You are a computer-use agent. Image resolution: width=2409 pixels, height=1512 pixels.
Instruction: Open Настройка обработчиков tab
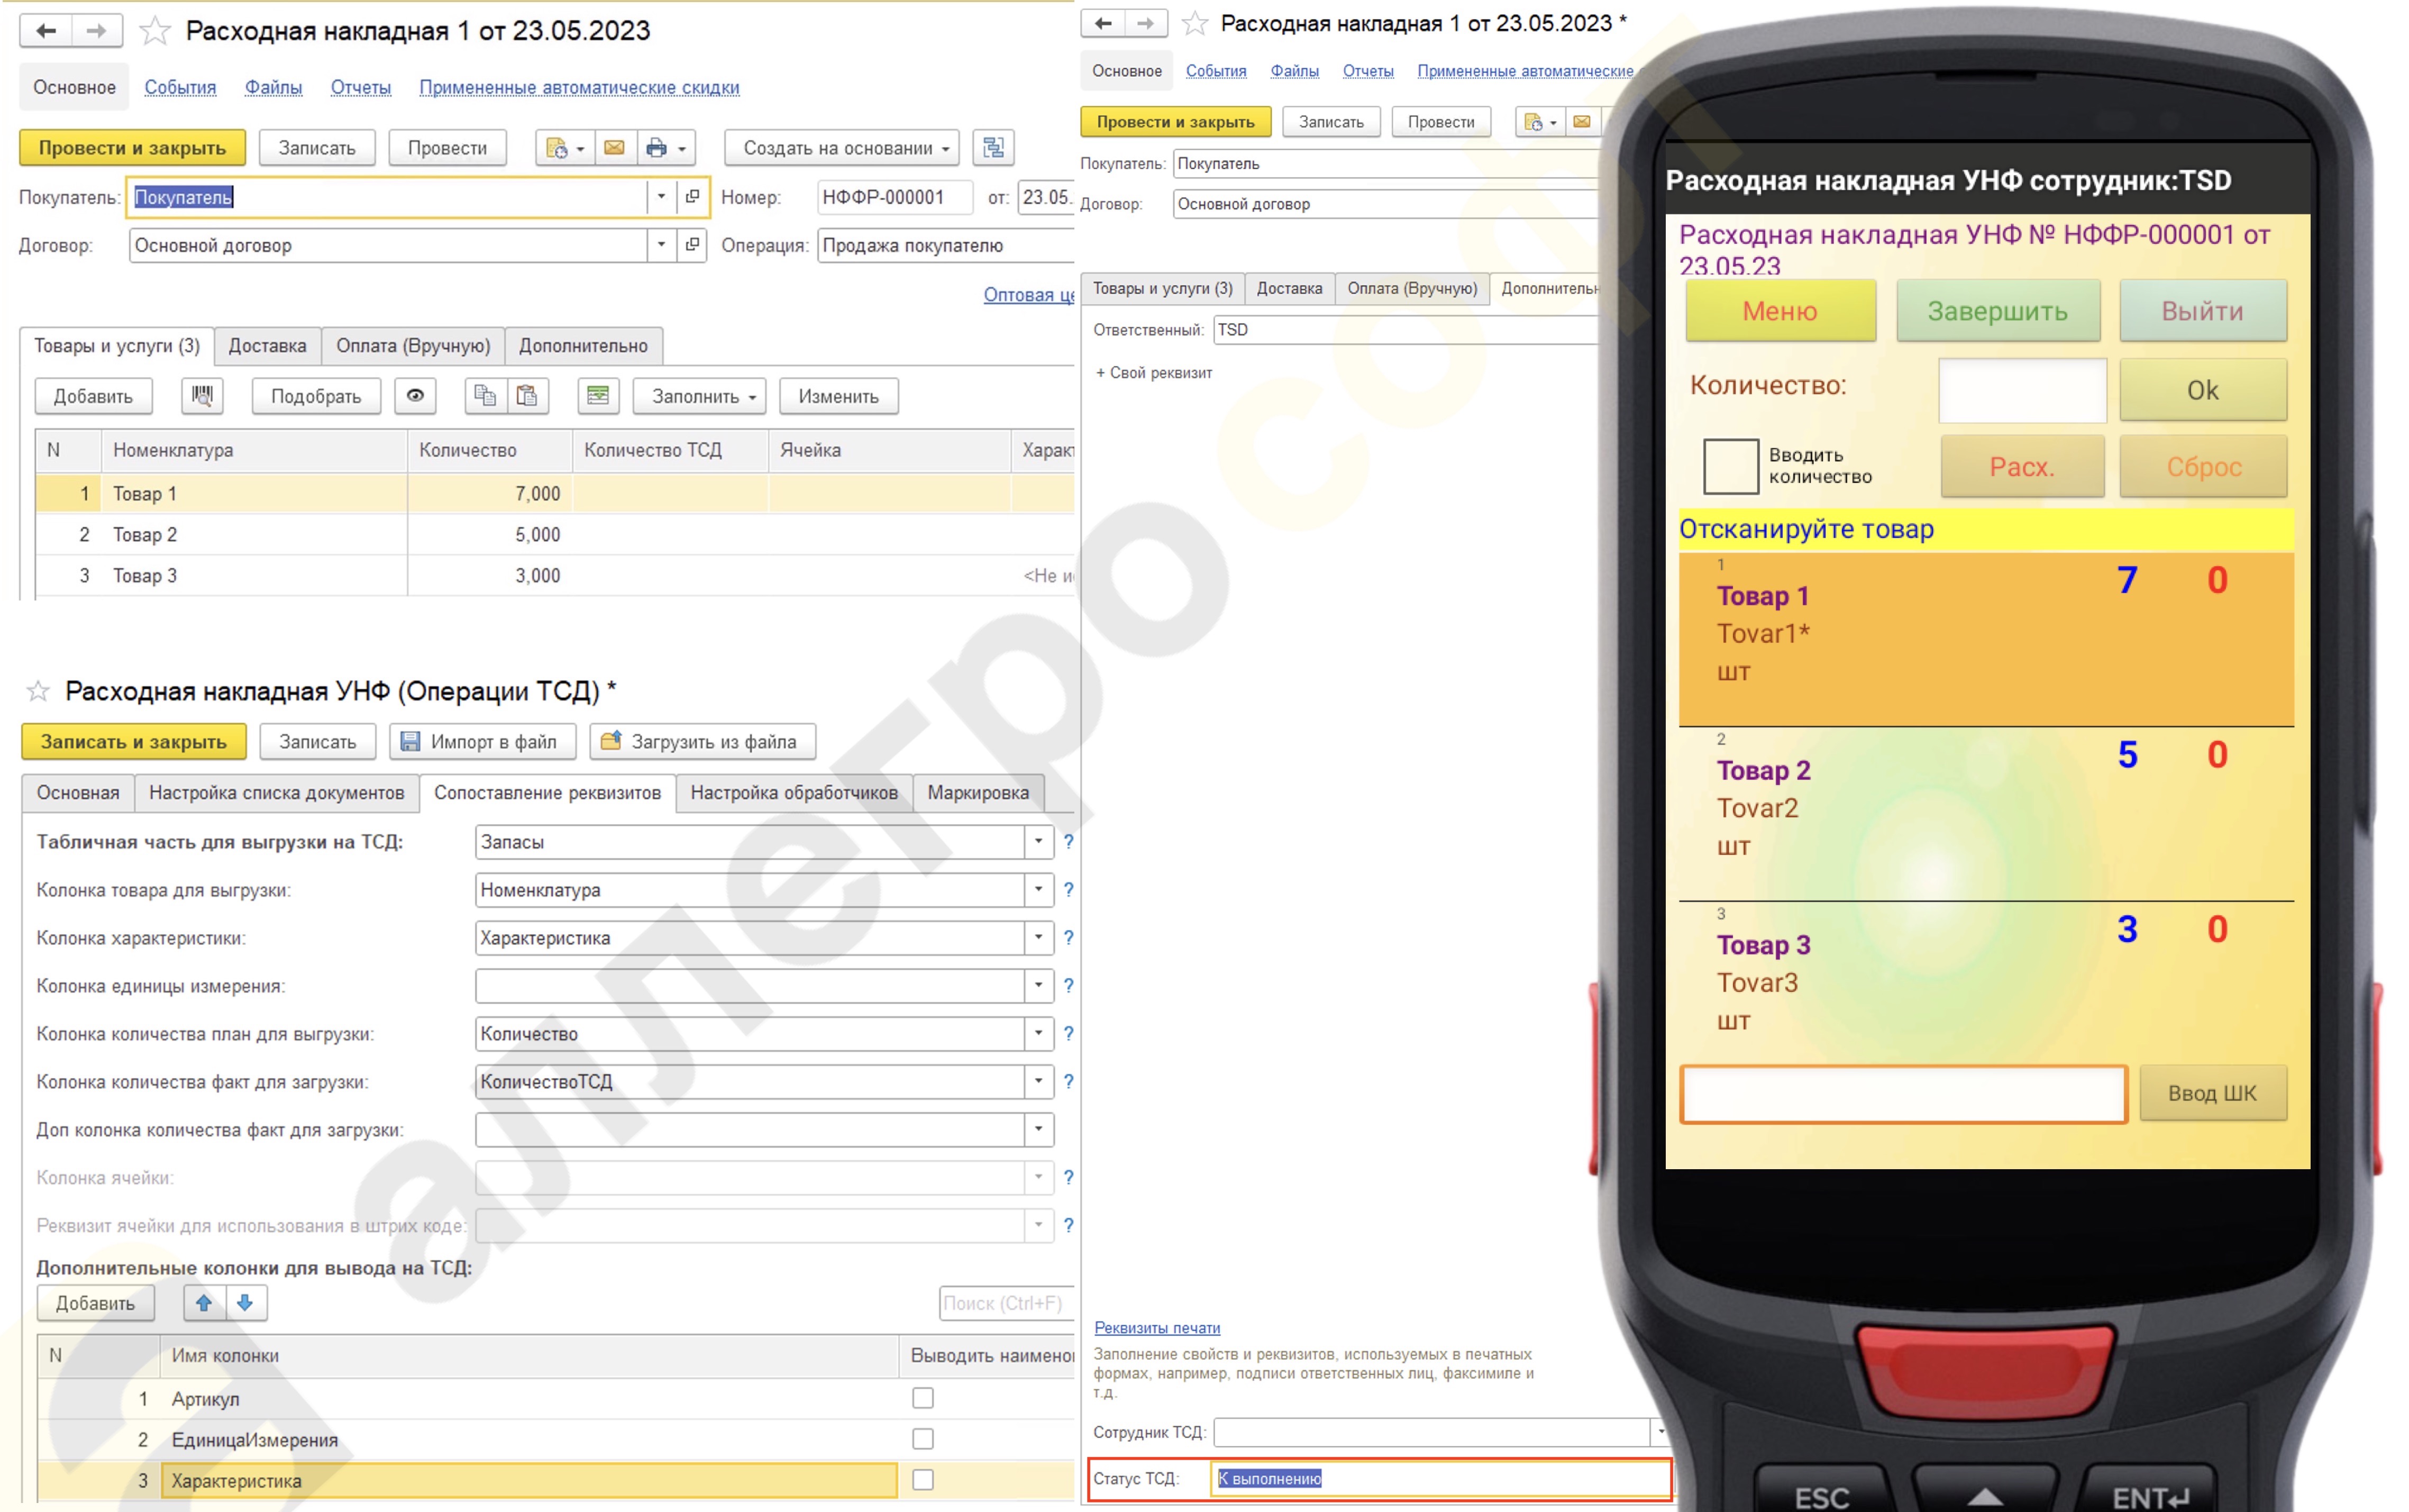[793, 793]
